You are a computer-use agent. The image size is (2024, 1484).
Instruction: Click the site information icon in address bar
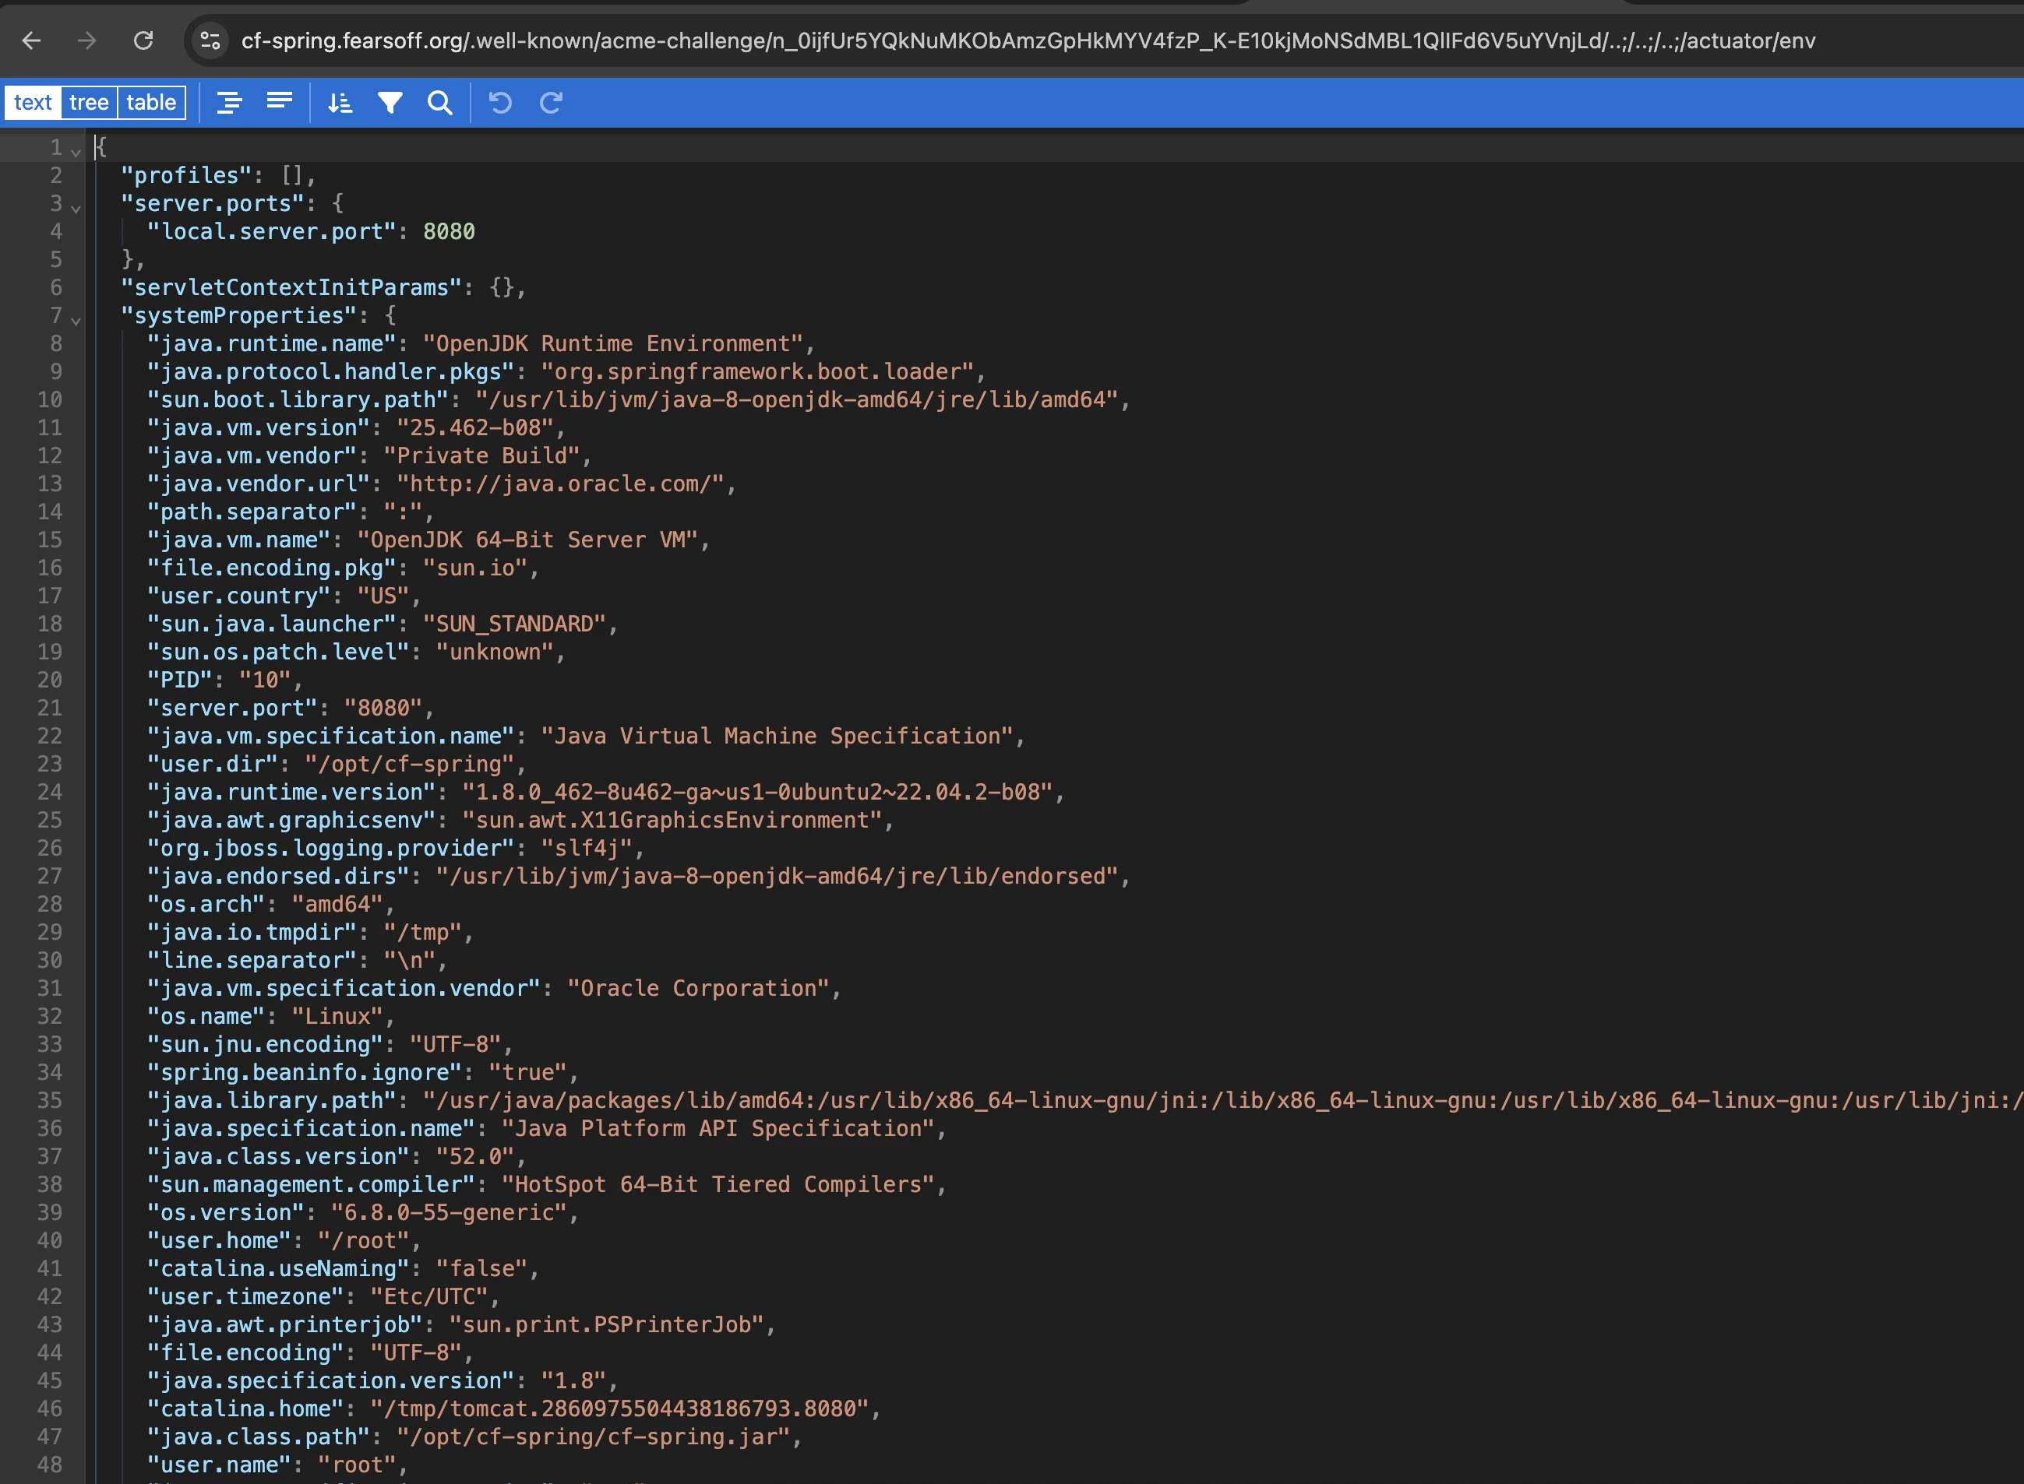(210, 40)
